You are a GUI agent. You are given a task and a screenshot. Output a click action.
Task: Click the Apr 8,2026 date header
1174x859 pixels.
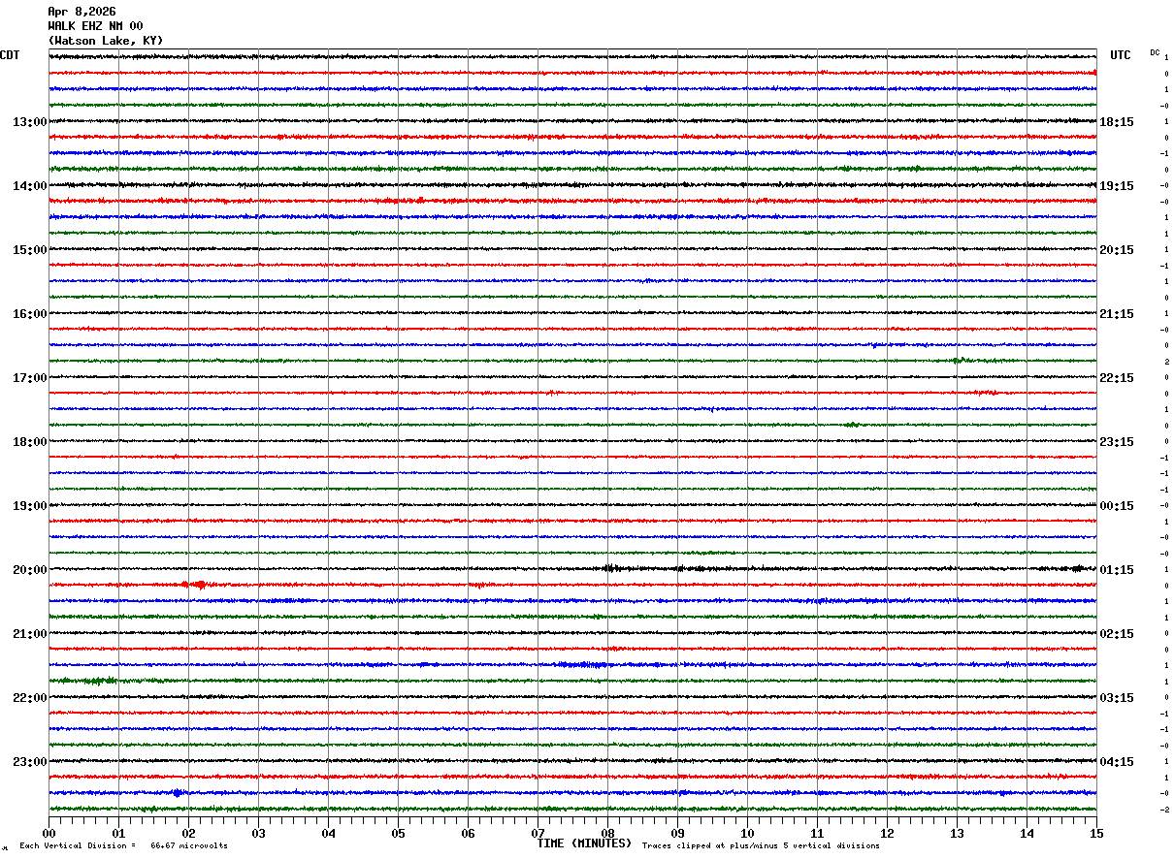click(x=82, y=12)
